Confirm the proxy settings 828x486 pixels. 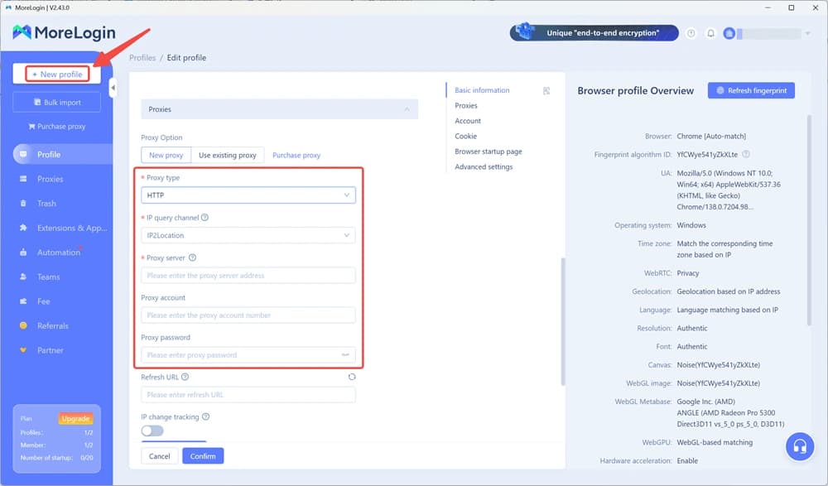click(x=203, y=455)
